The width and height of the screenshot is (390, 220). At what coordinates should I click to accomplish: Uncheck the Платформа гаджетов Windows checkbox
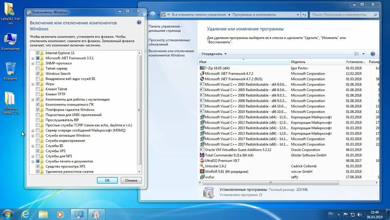38,110
